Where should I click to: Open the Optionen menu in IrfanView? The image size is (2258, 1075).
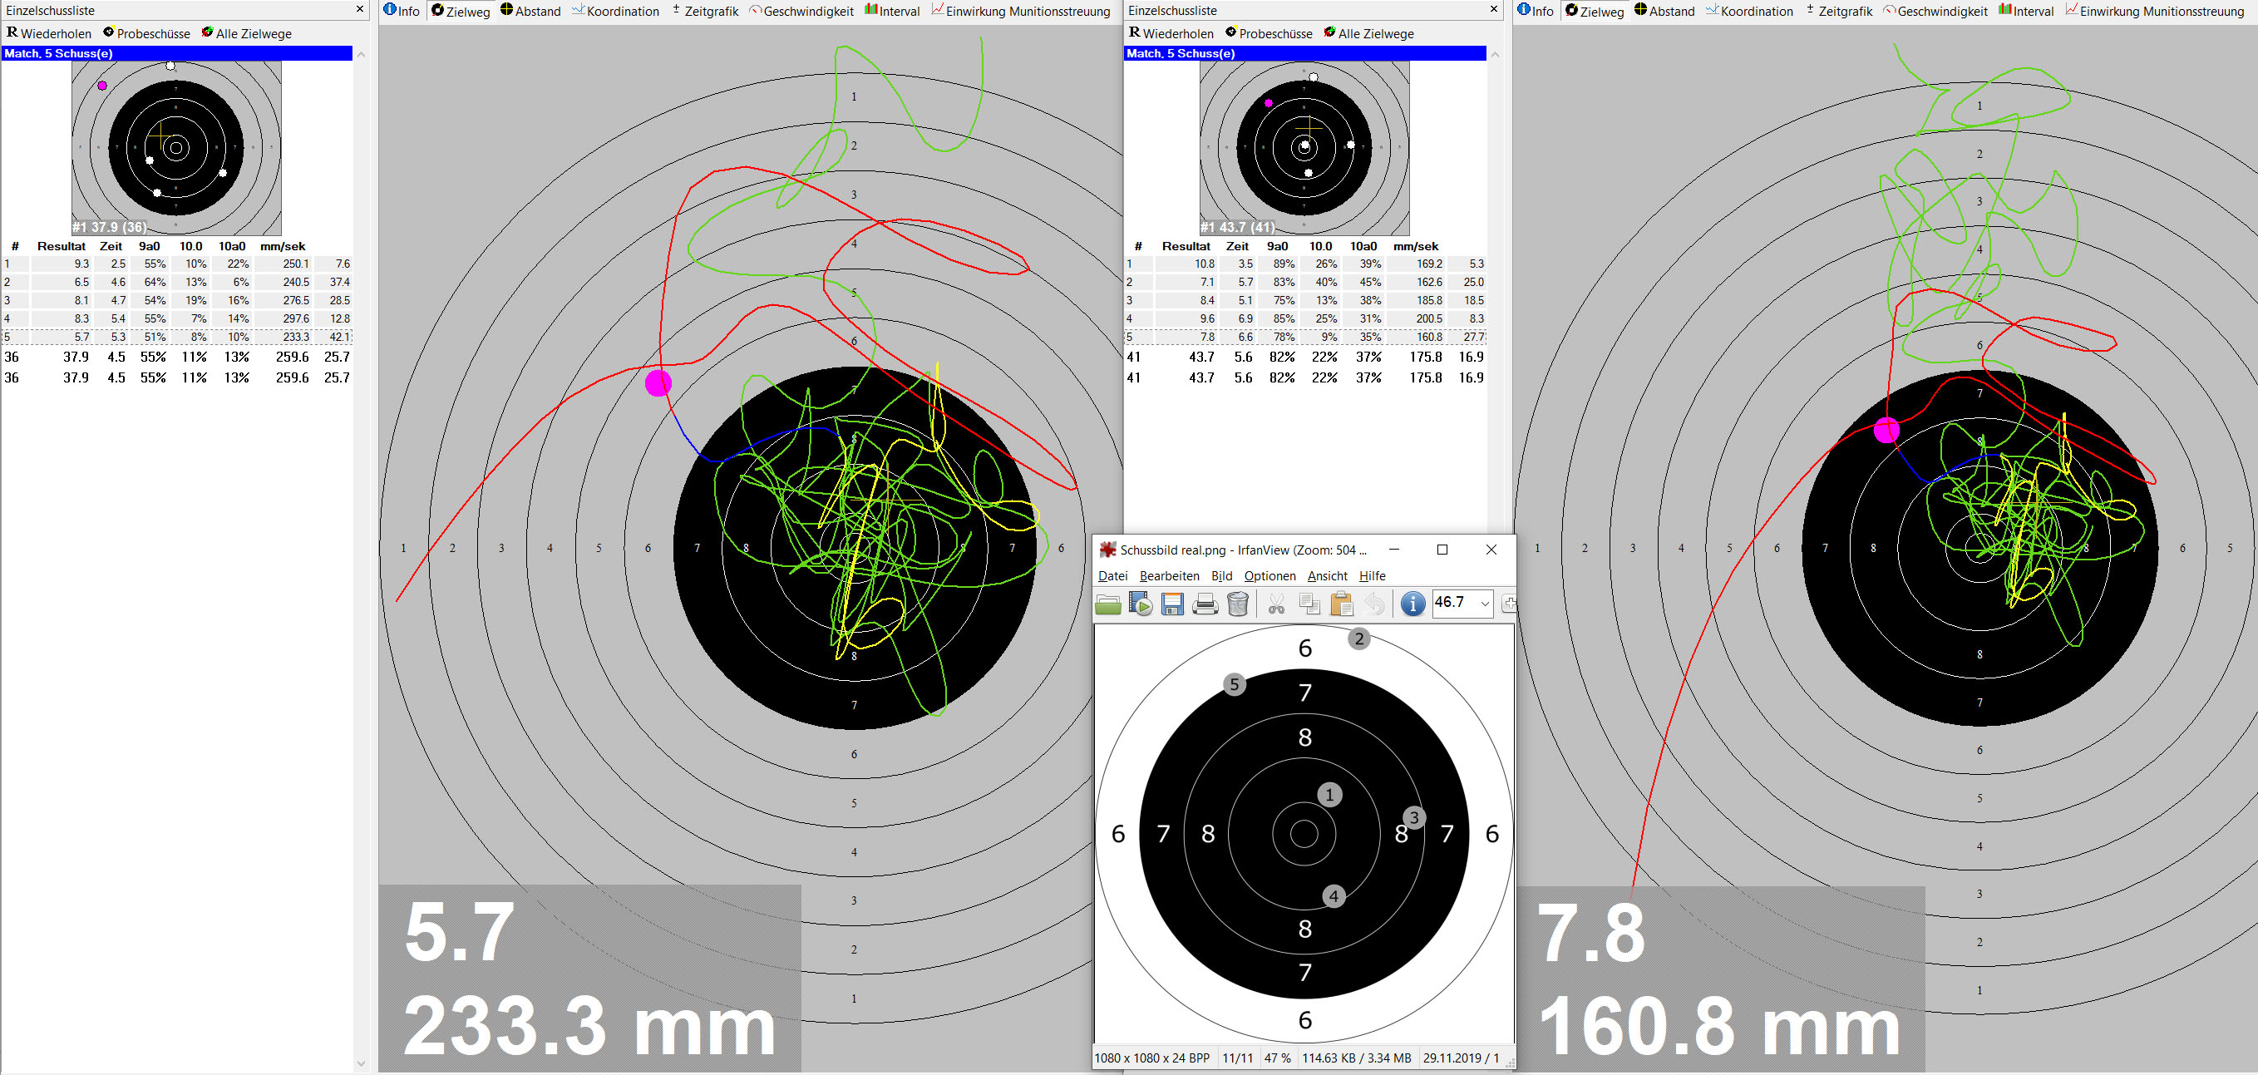tap(1270, 576)
